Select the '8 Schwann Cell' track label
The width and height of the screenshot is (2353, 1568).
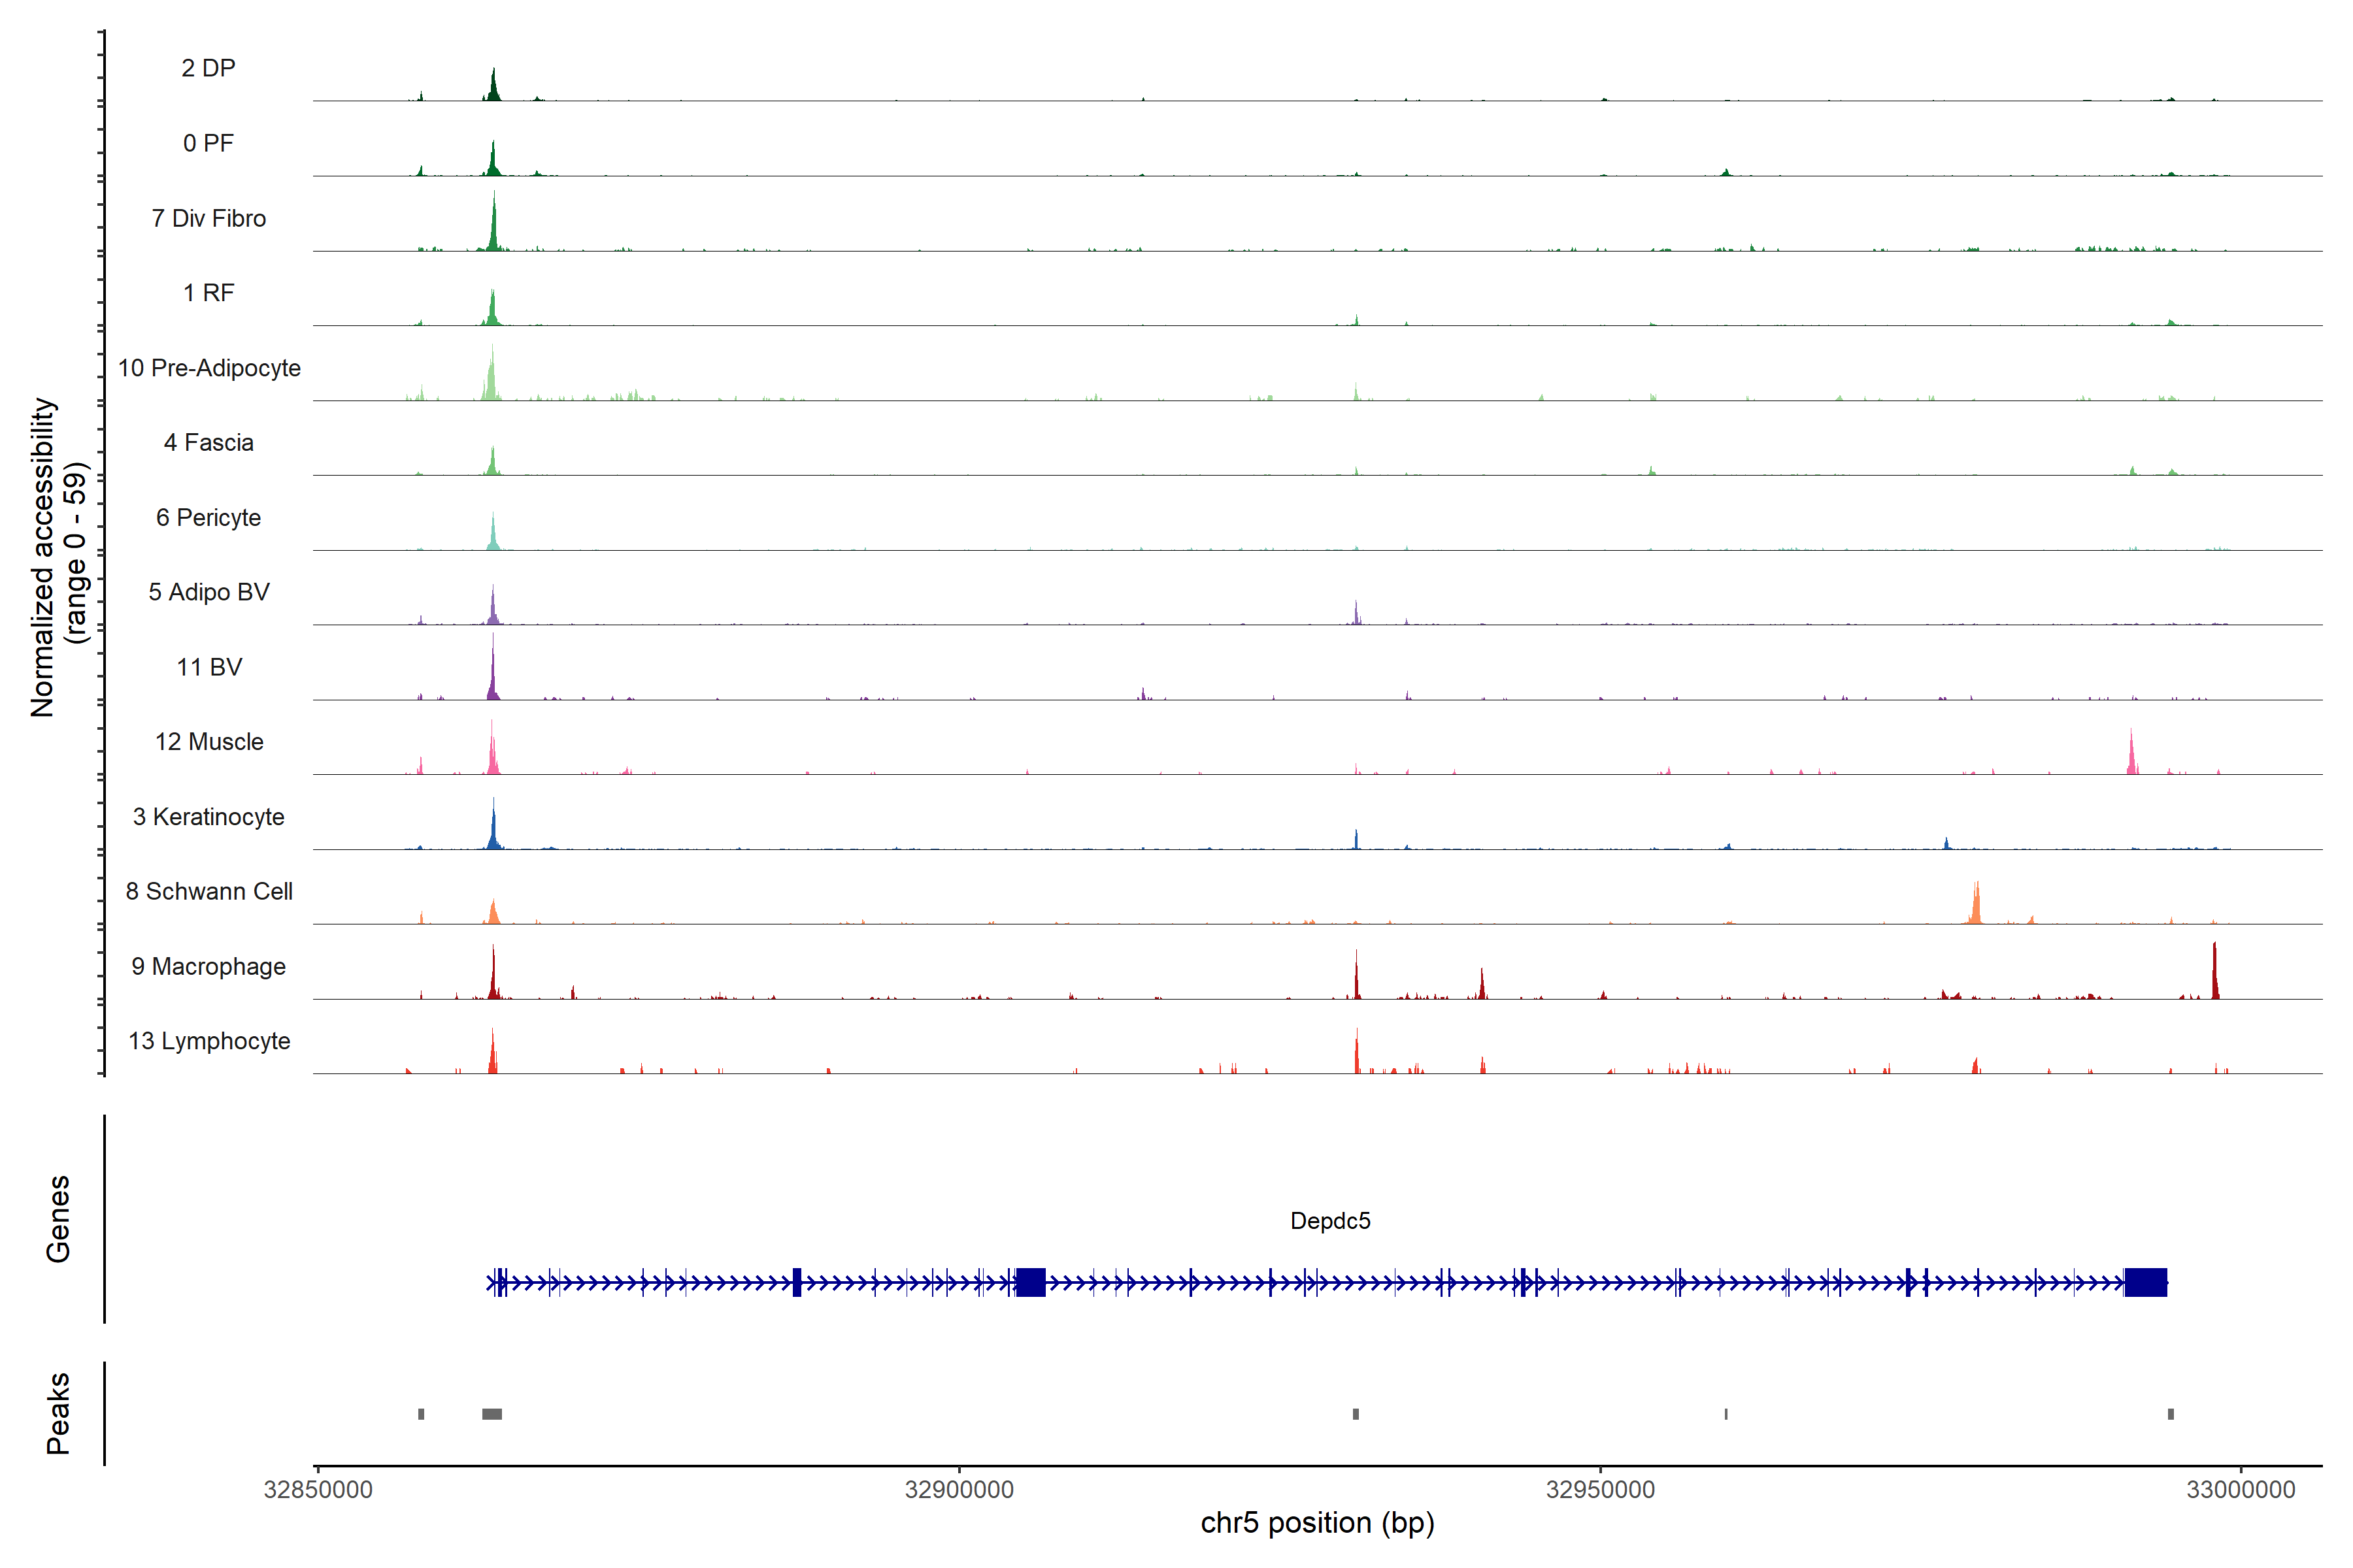click(x=208, y=891)
